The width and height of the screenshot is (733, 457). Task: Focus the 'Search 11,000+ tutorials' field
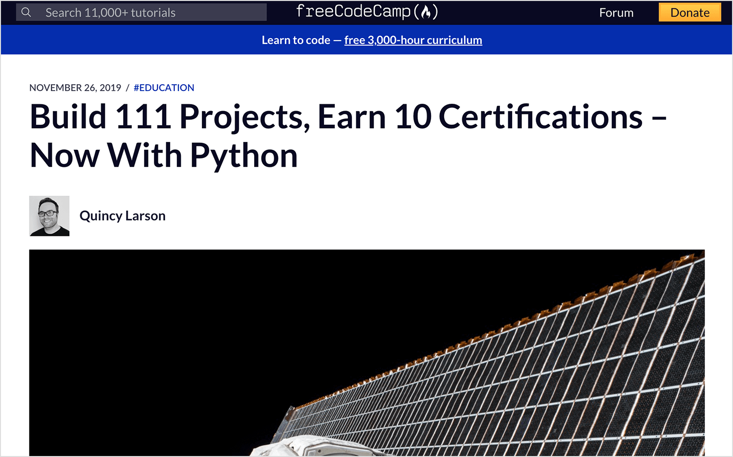point(141,12)
